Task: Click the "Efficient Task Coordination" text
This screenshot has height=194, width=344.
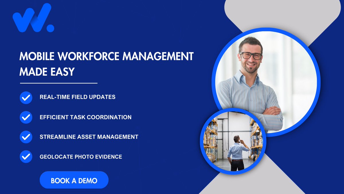Action: pos(85,117)
